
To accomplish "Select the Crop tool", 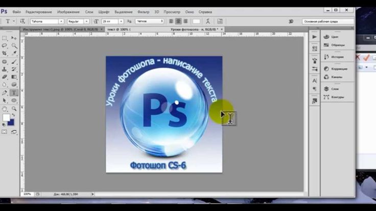I will 4,53.
